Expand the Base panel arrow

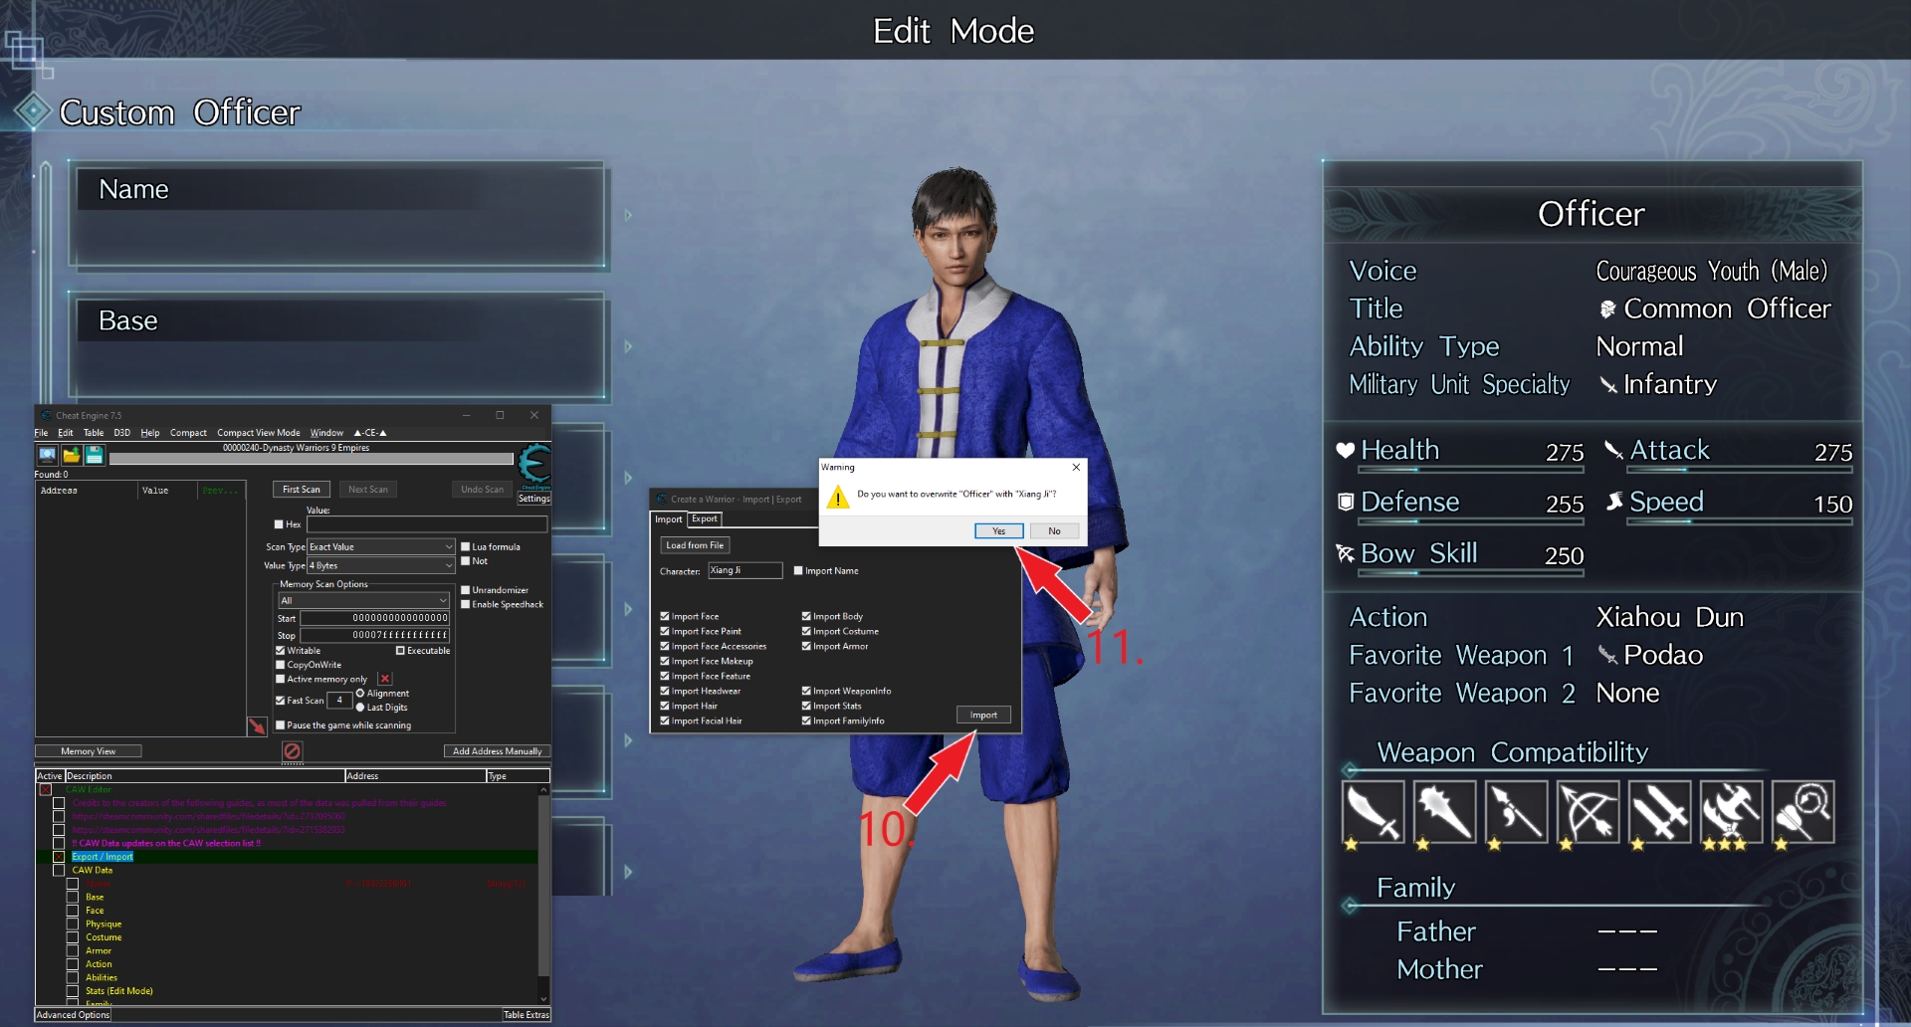click(x=628, y=346)
